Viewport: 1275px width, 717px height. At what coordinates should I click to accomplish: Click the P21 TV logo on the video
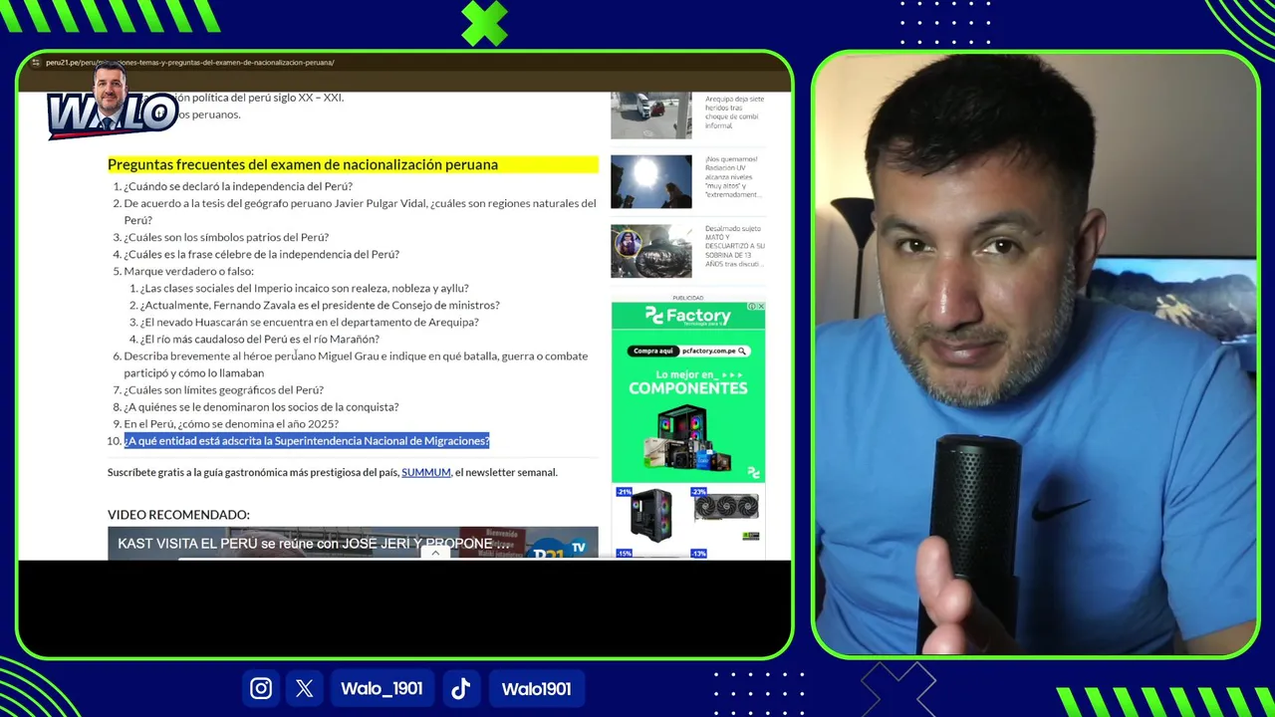click(x=558, y=548)
